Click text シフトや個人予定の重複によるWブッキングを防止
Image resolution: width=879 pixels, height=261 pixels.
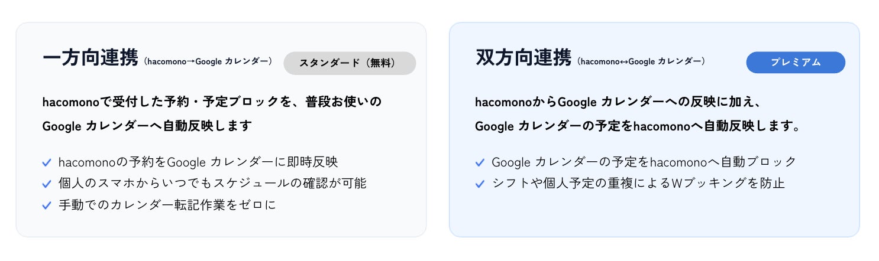[638, 184]
